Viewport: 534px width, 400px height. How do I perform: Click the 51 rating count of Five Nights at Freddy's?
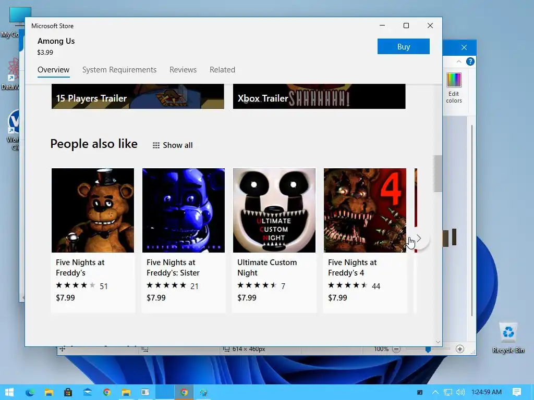[x=104, y=286]
